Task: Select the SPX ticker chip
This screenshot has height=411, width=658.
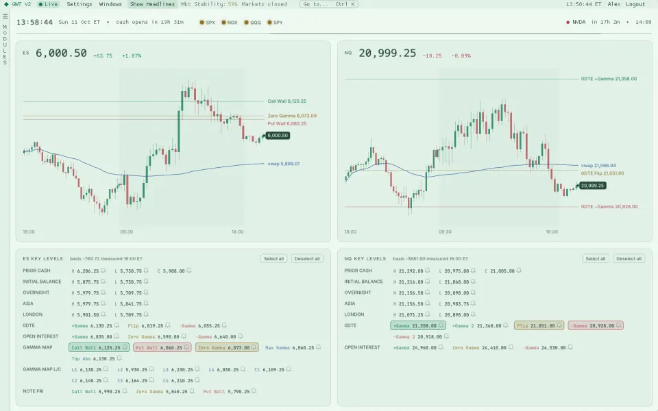Action: (207, 23)
